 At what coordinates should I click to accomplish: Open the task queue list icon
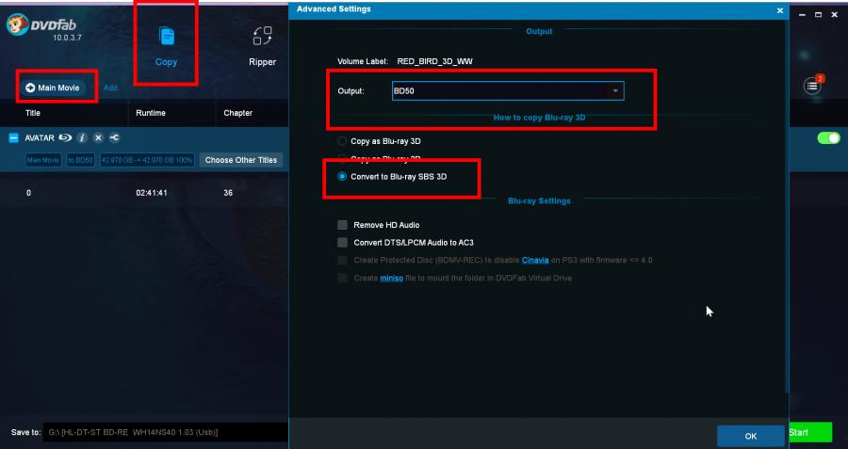[812, 86]
